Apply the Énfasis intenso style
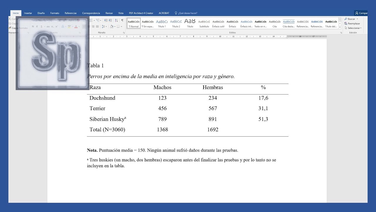The width and height of the screenshot is (376, 212). [x=246, y=23]
